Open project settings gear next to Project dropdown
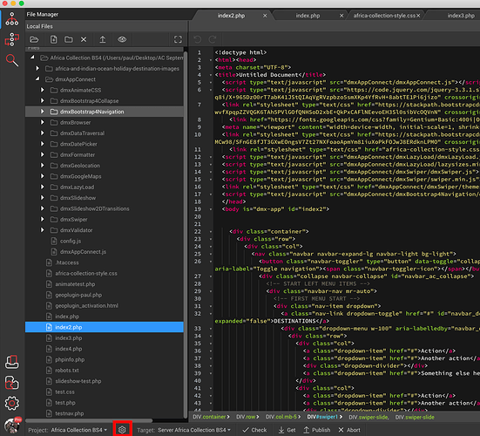 tap(122, 430)
